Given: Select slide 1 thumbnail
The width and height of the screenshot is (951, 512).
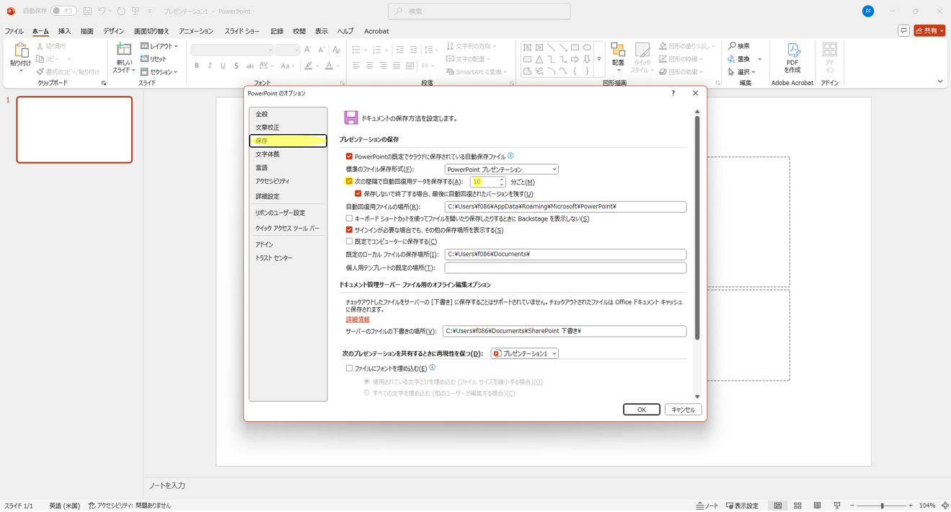Looking at the screenshot, I should click(x=74, y=130).
